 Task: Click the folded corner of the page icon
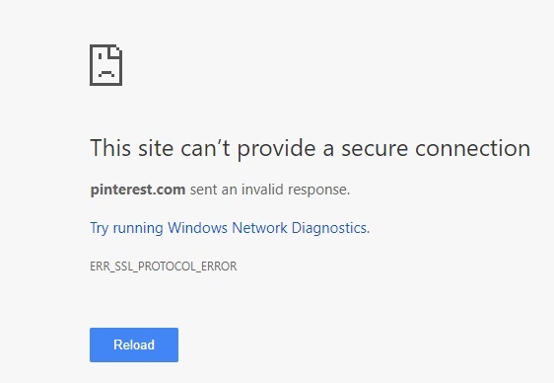click(x=116, y=51)
